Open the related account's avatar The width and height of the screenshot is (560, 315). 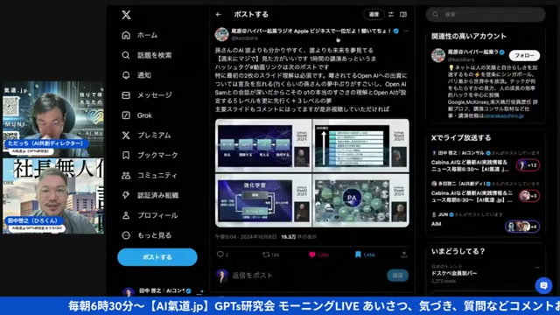pyautogui.click(x=438, y=55)
